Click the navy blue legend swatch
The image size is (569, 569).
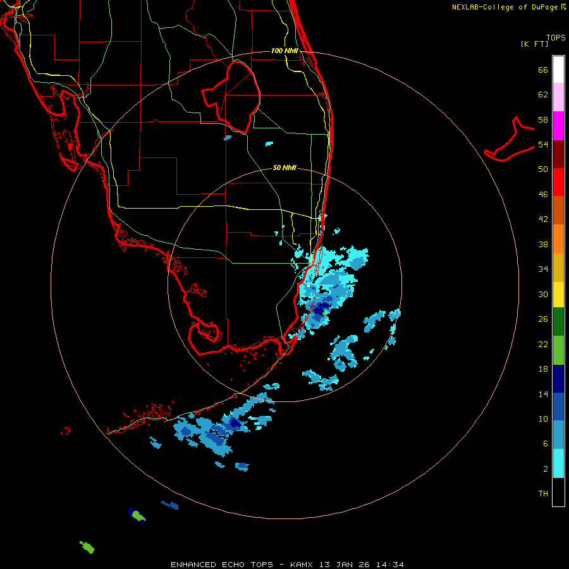(x=558, y=379)
